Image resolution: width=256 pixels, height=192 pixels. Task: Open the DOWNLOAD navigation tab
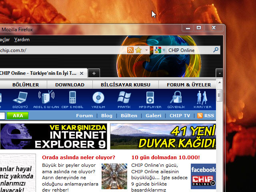70,85
